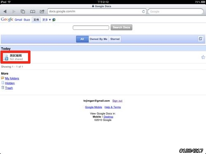The height and width of the screenshot is (154, 206).
Task: Open the Google Mobile link
Action: (x=94, y=107)
